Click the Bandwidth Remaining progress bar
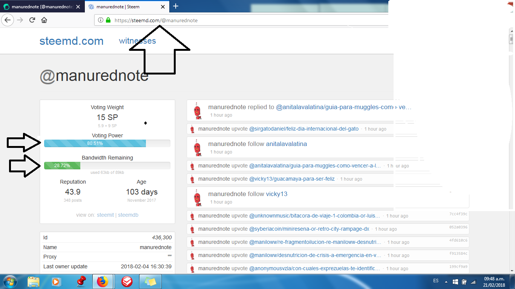 (107, 166)
